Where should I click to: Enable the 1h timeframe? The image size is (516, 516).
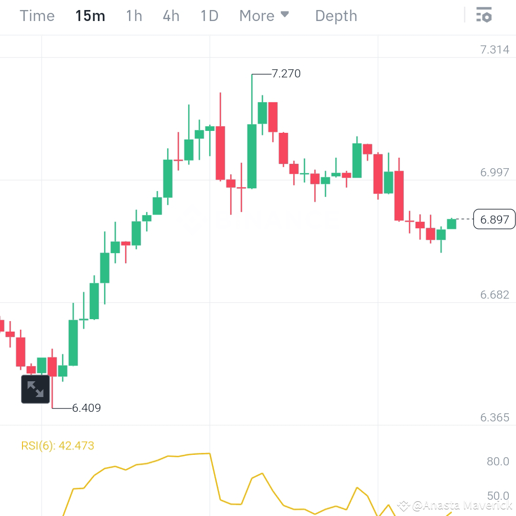pyautogui.click(x=133, y=15)
